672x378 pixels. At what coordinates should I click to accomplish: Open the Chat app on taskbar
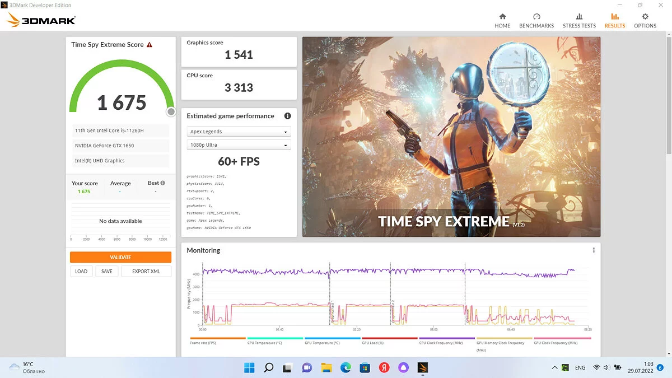point(307,367)
